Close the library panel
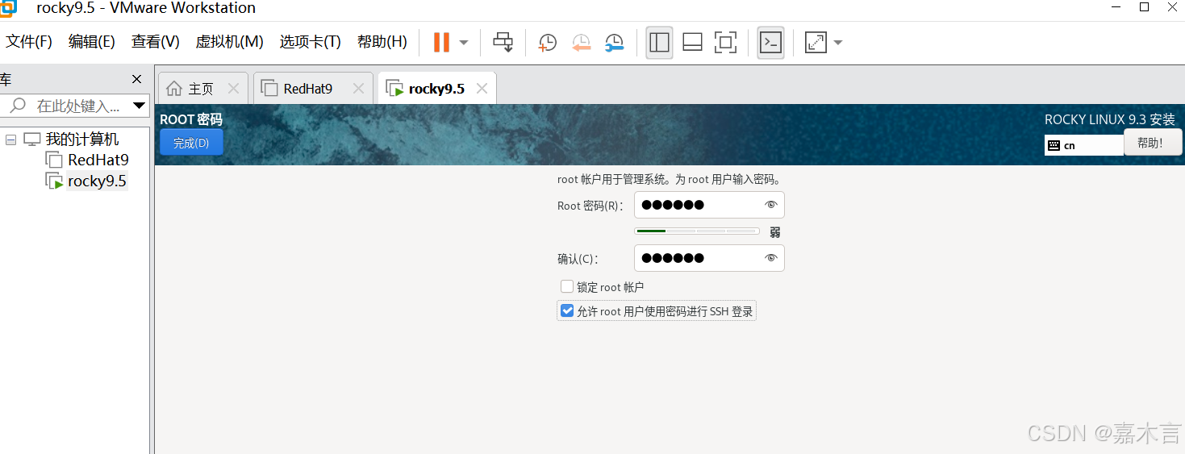This screenshot has width=1185, height=454. point(136,79)
